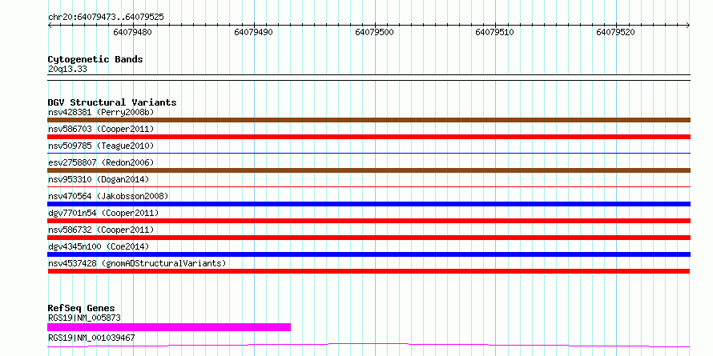Viewport: 713px width, 356px height.
Task: Click the nsv586732 (Cooper2011) label
Action: pos(101,230)
